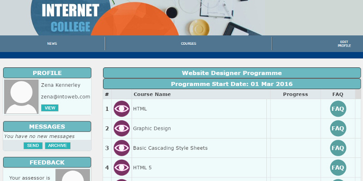Click 'Your assessor is' text
This screenshot has height=181, width=363.
29,178
